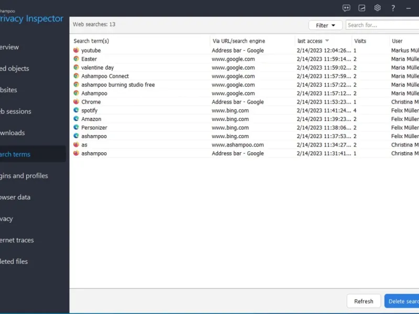Click the Firefox icon beside the 'as' search term

(x=76, y=144)
